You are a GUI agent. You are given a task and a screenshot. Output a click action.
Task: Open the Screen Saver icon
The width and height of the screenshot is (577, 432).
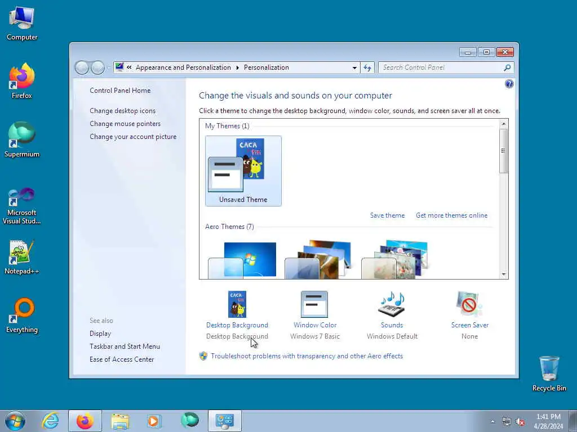[469, 304]
